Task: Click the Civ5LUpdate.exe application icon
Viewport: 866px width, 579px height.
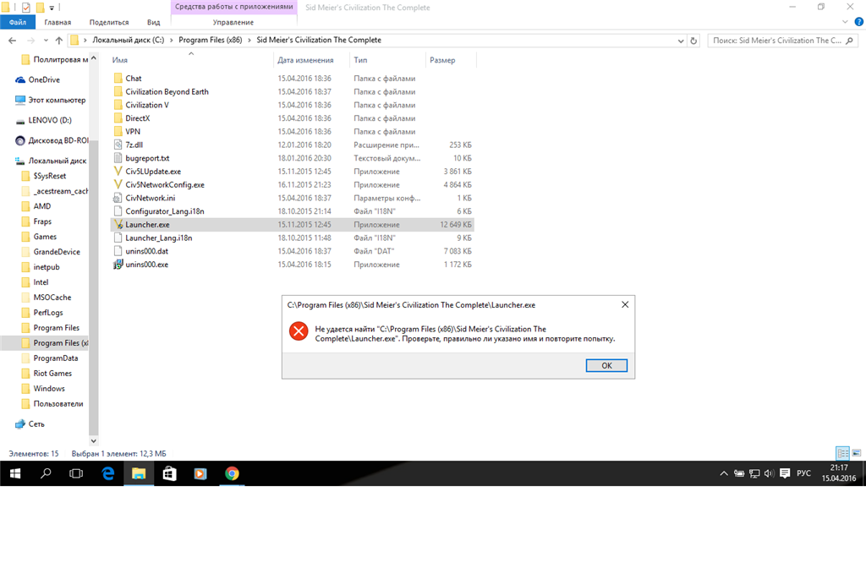Action: [118, 171]
